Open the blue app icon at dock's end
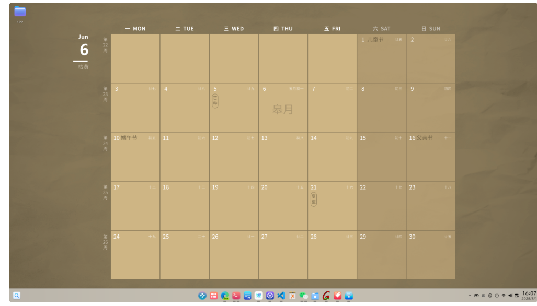537x306 pixels. pyautogui.click(x=349, y=296)
